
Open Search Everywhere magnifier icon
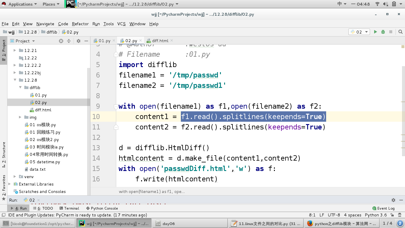pyautogui.click(x=401, y=32)
